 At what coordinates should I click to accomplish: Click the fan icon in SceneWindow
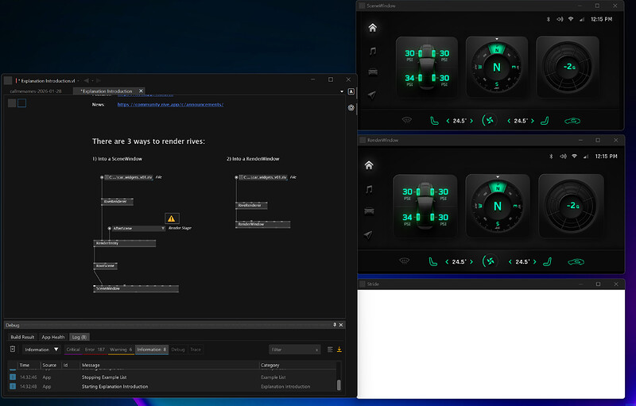488,121
